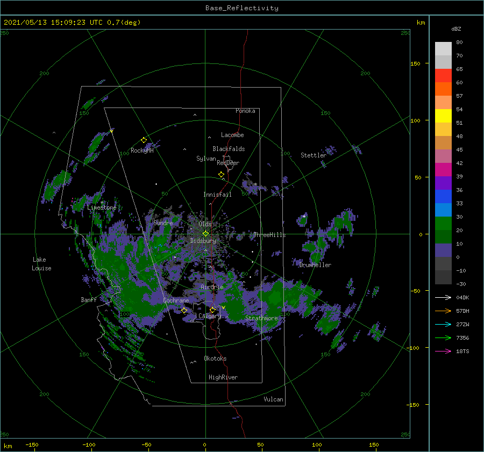Click the RockyMH label
The width and height of the screenshot is (484, 452).
tap(142, 150)
